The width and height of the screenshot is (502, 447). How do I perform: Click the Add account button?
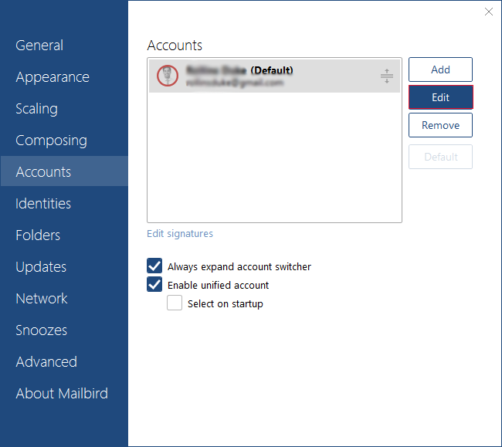point(440,69)
